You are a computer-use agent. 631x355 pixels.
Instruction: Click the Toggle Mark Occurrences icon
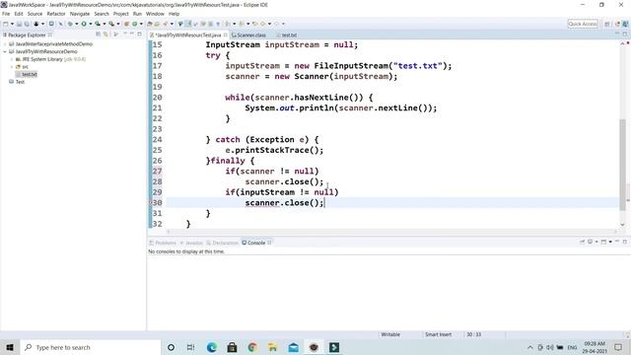point(188,24)
